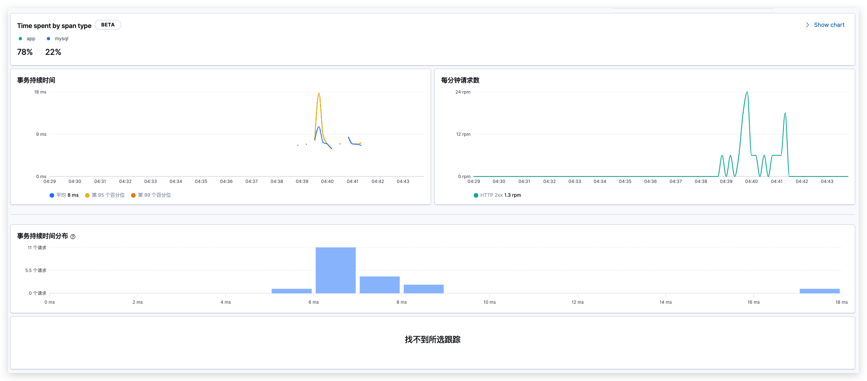867x381 pixels.
Task: Click the Show chart link
Action: 829,25
